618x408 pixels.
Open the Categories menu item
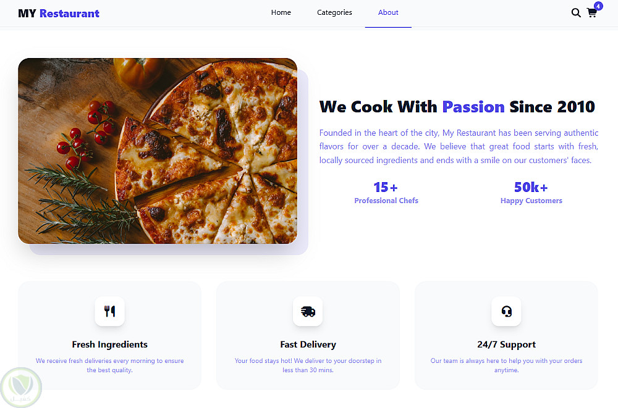334,12
